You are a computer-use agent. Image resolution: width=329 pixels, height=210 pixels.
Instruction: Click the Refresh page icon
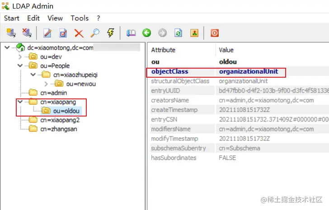(x=178, y=33)
